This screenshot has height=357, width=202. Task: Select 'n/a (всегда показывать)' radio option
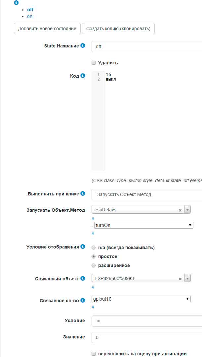point(94,248)
